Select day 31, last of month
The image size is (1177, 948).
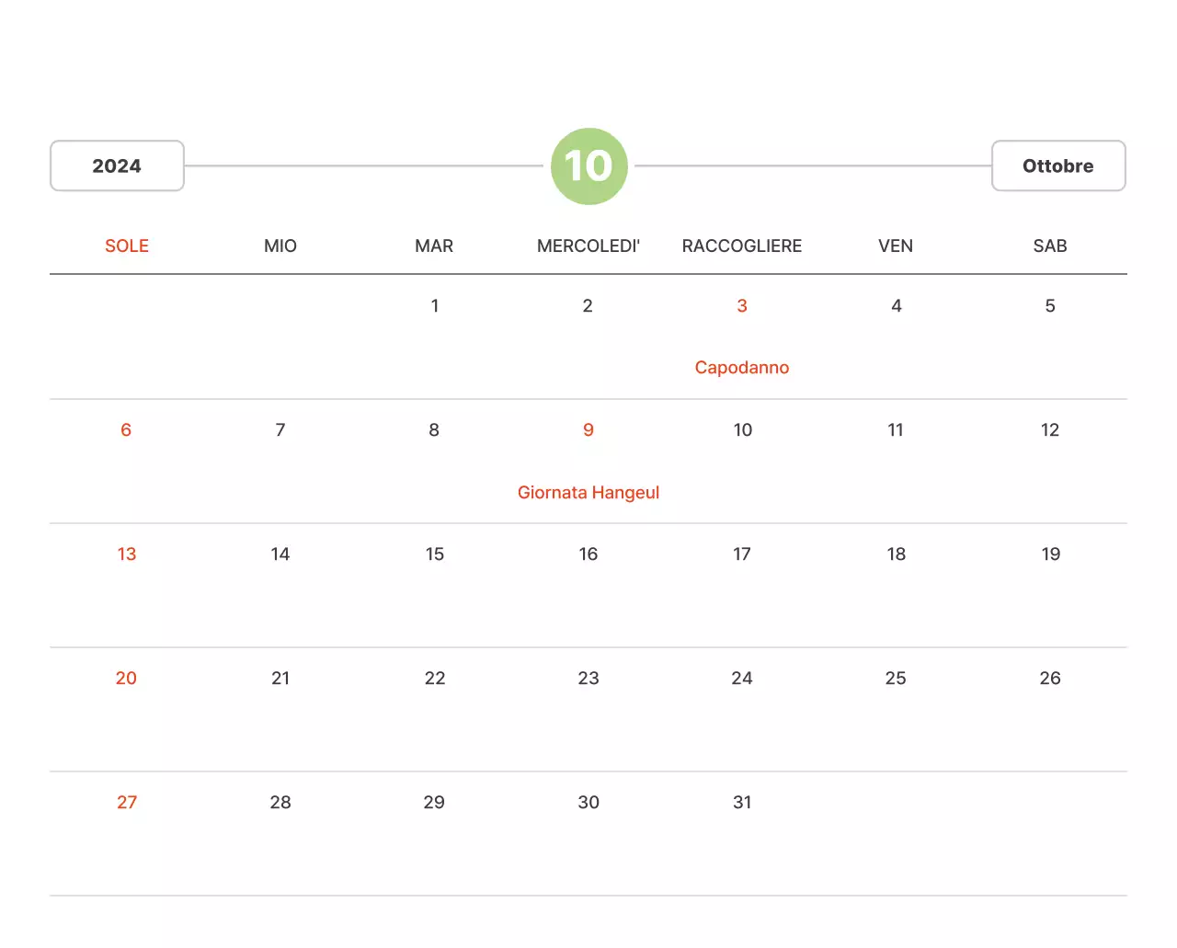(742, 803)
